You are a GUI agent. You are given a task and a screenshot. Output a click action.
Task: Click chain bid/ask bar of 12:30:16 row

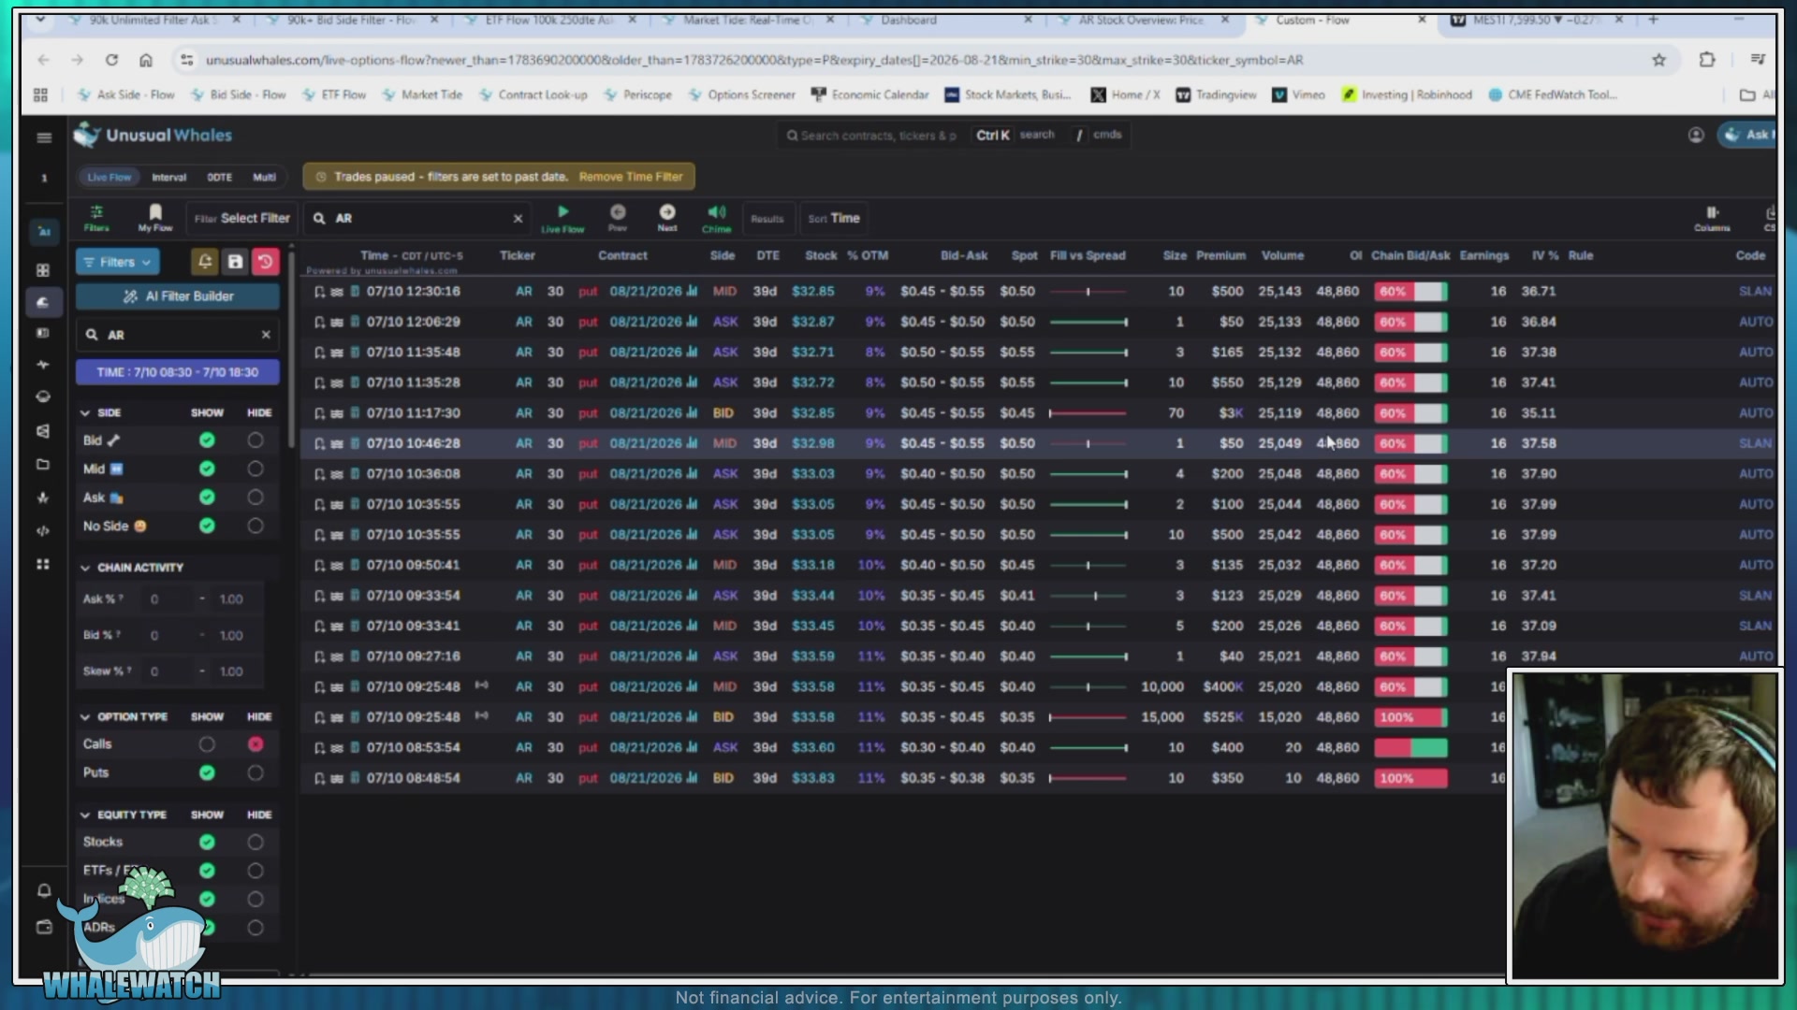[x=1410, y=291]
